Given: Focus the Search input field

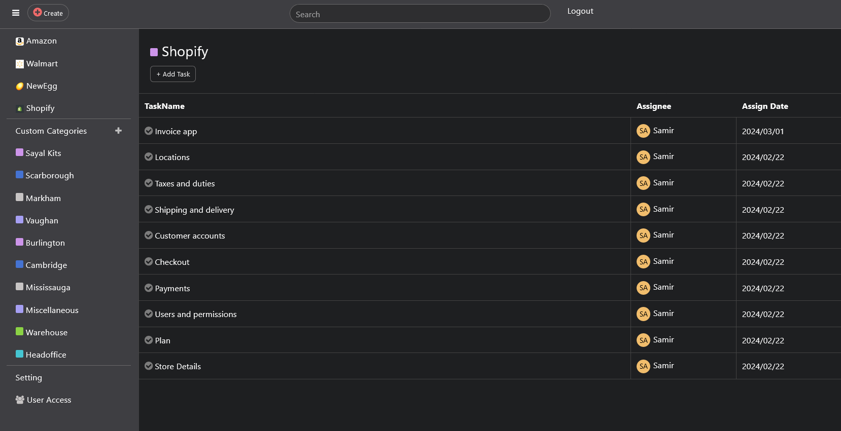Looking at the screenshot, I should pyautogui.click(x=419, y=14).
